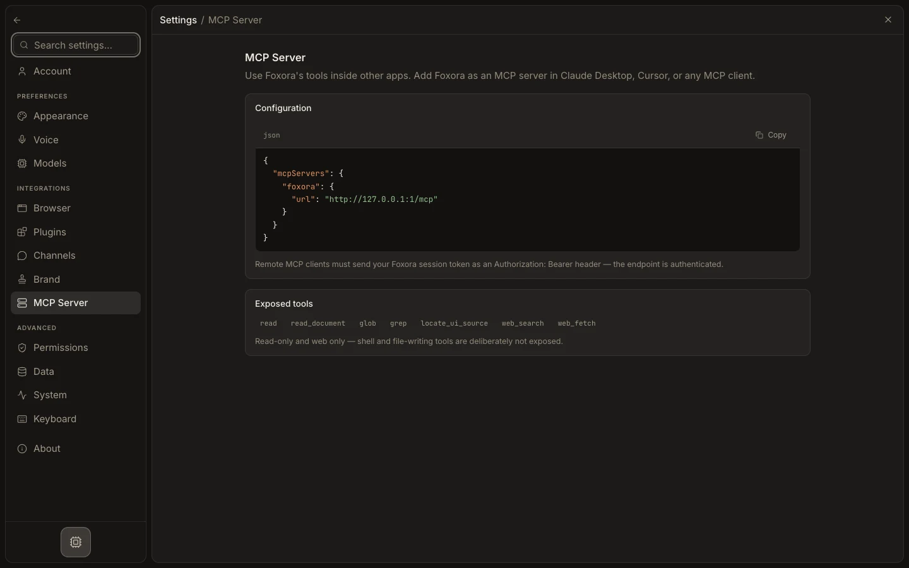Click the read_document tool tag
909x568 pixels.
(318, 323)
